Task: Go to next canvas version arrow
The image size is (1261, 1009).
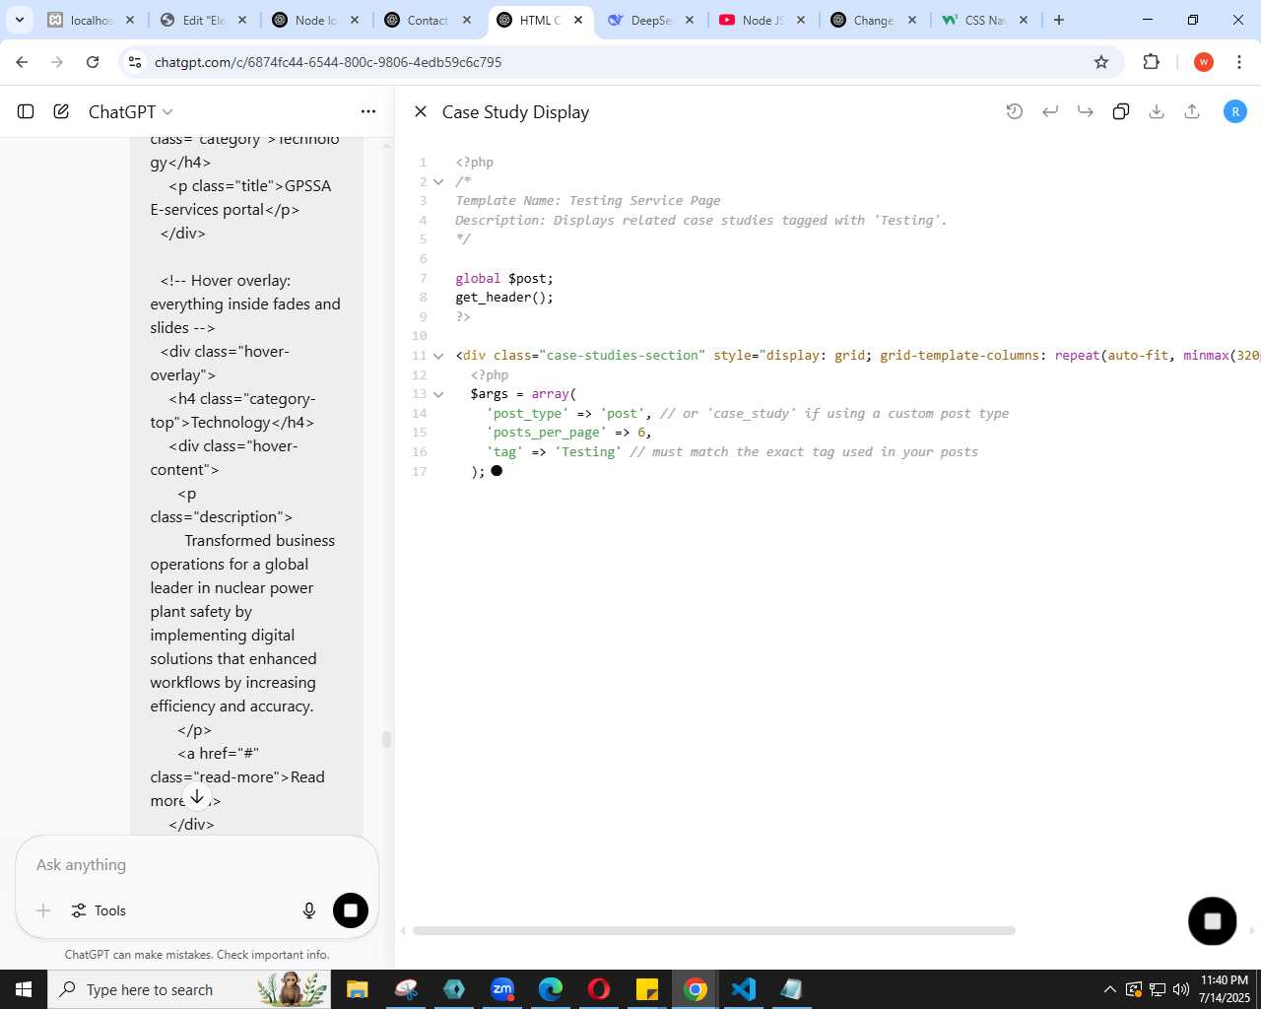Action: tap(1086, 111)
